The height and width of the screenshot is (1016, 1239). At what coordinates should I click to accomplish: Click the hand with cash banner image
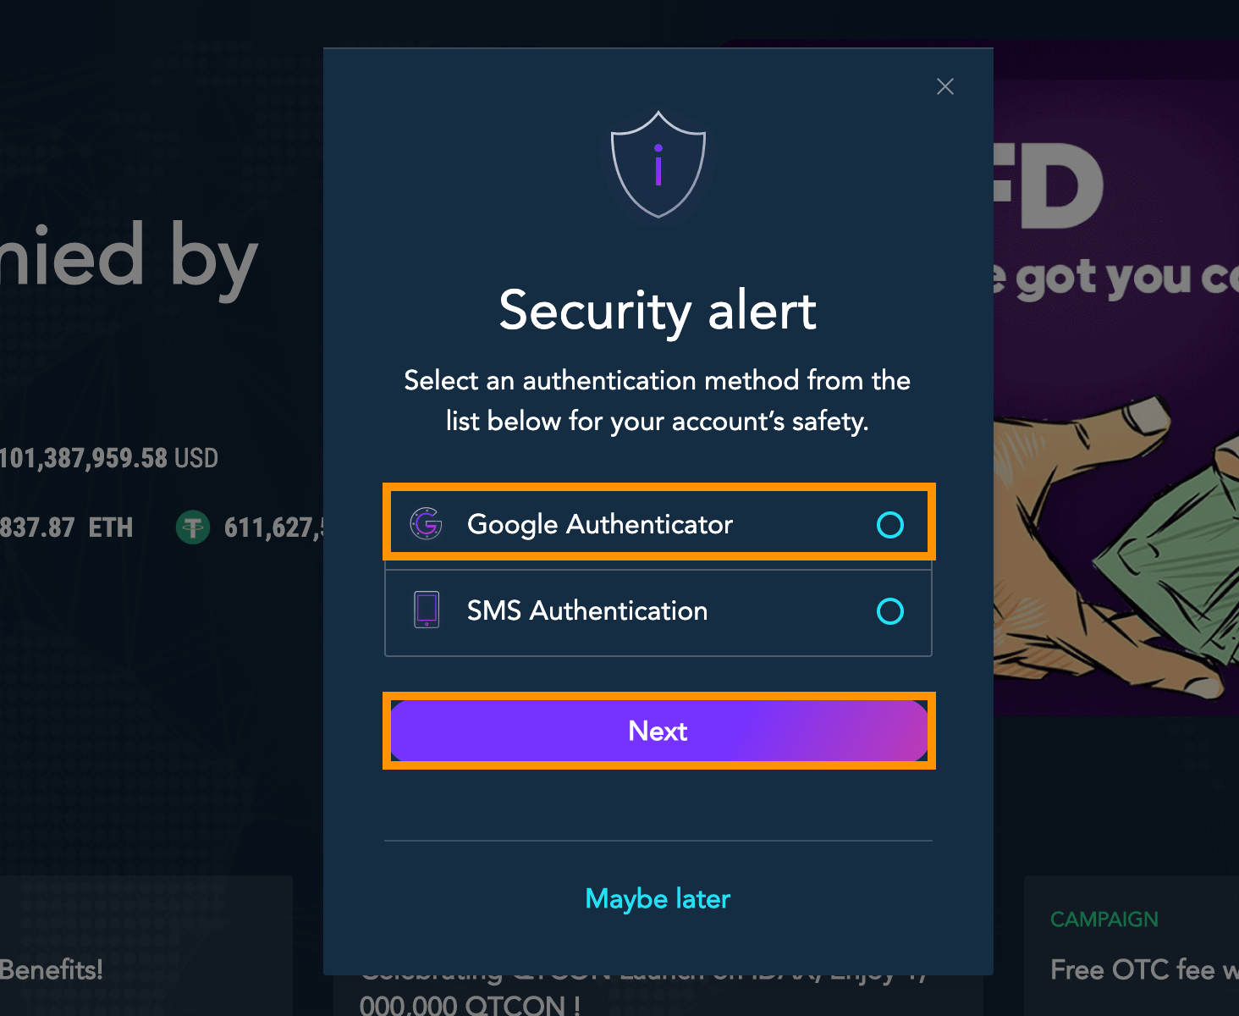coord(1117,542)
